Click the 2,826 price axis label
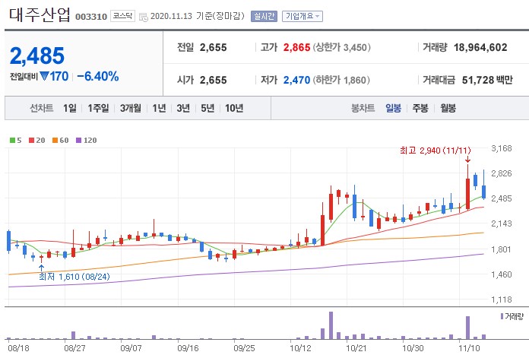The image size is (529, 355). pos(502,173)
